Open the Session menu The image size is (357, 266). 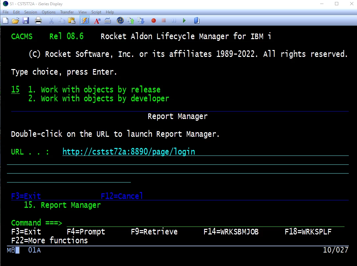coord(31,12)
